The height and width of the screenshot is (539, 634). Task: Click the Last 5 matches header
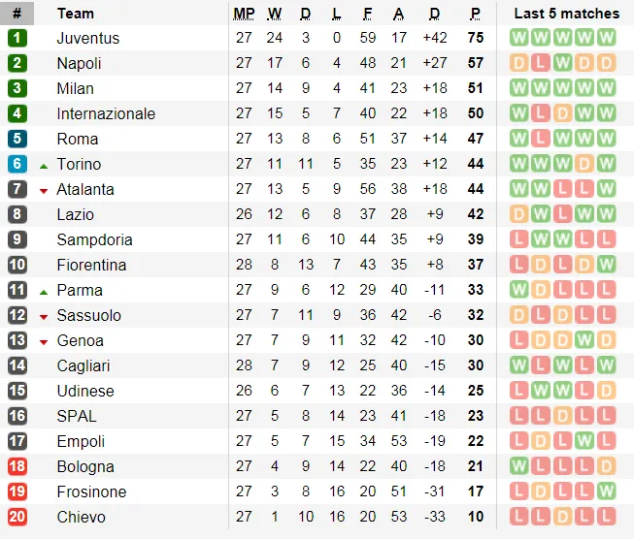566,14
